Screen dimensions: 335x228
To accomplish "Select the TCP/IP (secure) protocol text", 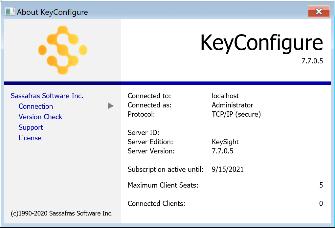I will [x=237, y=114].
